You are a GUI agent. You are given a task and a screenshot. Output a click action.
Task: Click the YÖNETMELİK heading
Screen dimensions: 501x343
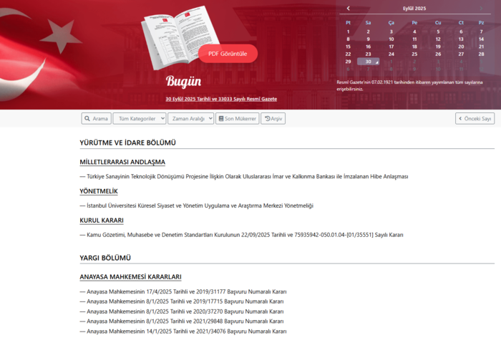(x=99, y=191)
